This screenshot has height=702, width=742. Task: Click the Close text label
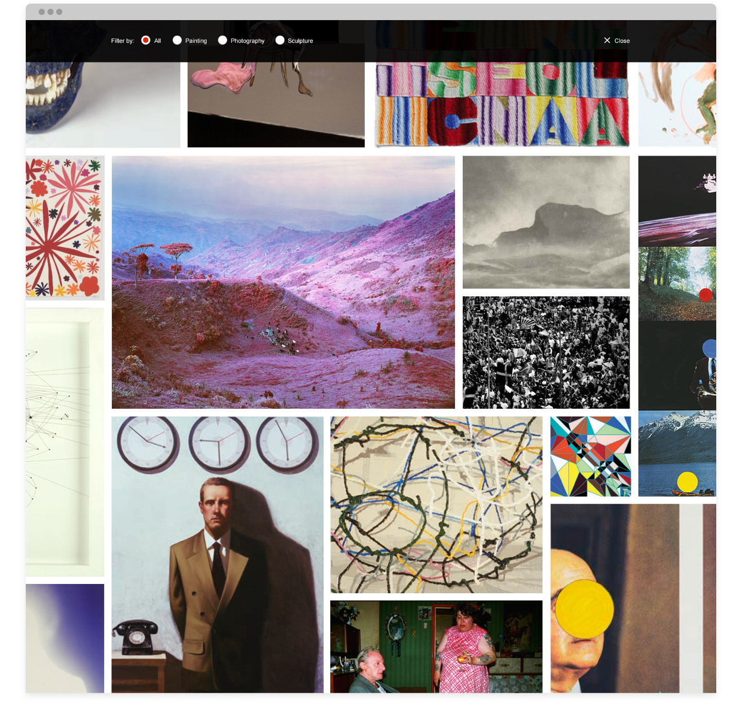(x=622, y=41)
